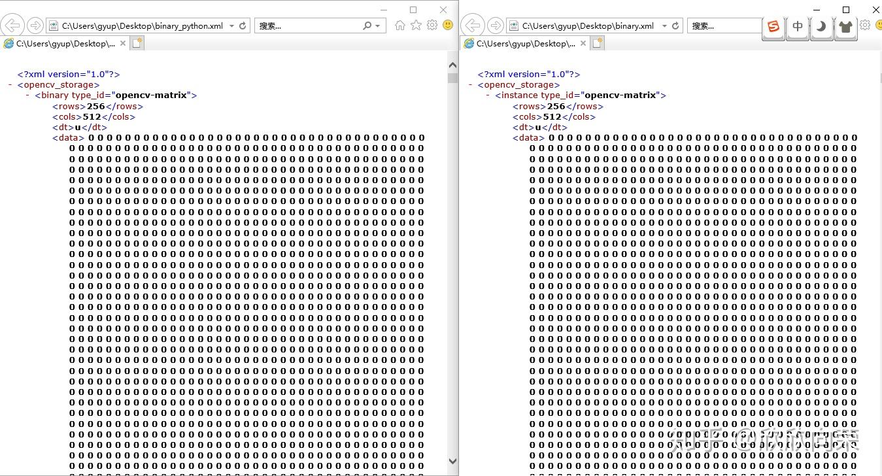This screenshot has width=882, height=476.
Task: Refresh the binary_python.xml page
Action: [243, 26]
